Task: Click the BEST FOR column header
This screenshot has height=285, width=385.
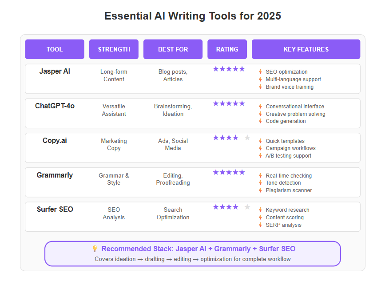Action: click(x=173, y=49)
